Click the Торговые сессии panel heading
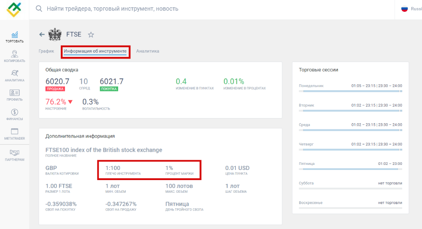Viewport: 422px width, 229px height. click(318, 70)
